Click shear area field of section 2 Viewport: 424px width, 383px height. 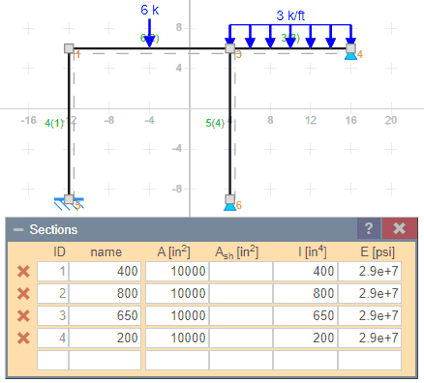pos(241,293)
